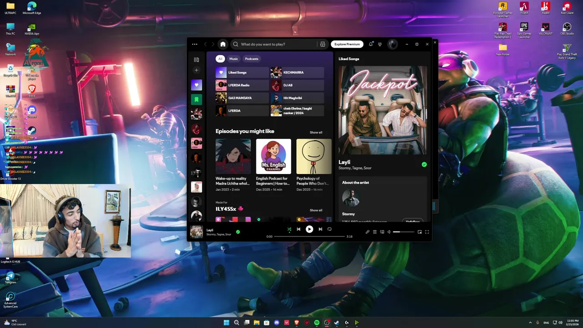
Task: Go to Spotify Home via house icon
Action: 223,44
